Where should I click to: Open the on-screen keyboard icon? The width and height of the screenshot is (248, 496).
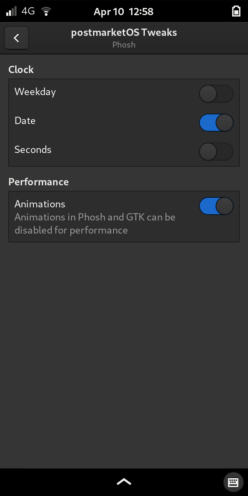coord(233,482)
